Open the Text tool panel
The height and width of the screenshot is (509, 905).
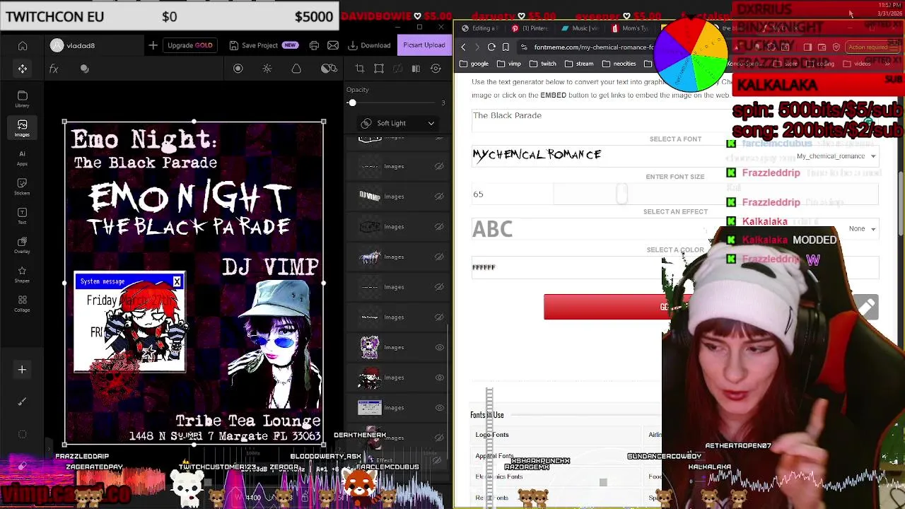tap(23, 216)
